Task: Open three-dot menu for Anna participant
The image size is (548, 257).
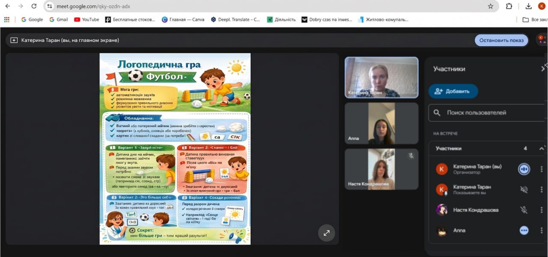Action: coord(542,230)
